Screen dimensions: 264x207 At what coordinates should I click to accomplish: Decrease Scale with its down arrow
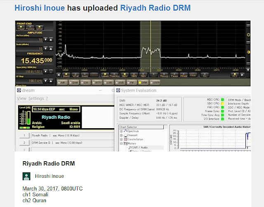pyautogui.click(x=45, y=49)
